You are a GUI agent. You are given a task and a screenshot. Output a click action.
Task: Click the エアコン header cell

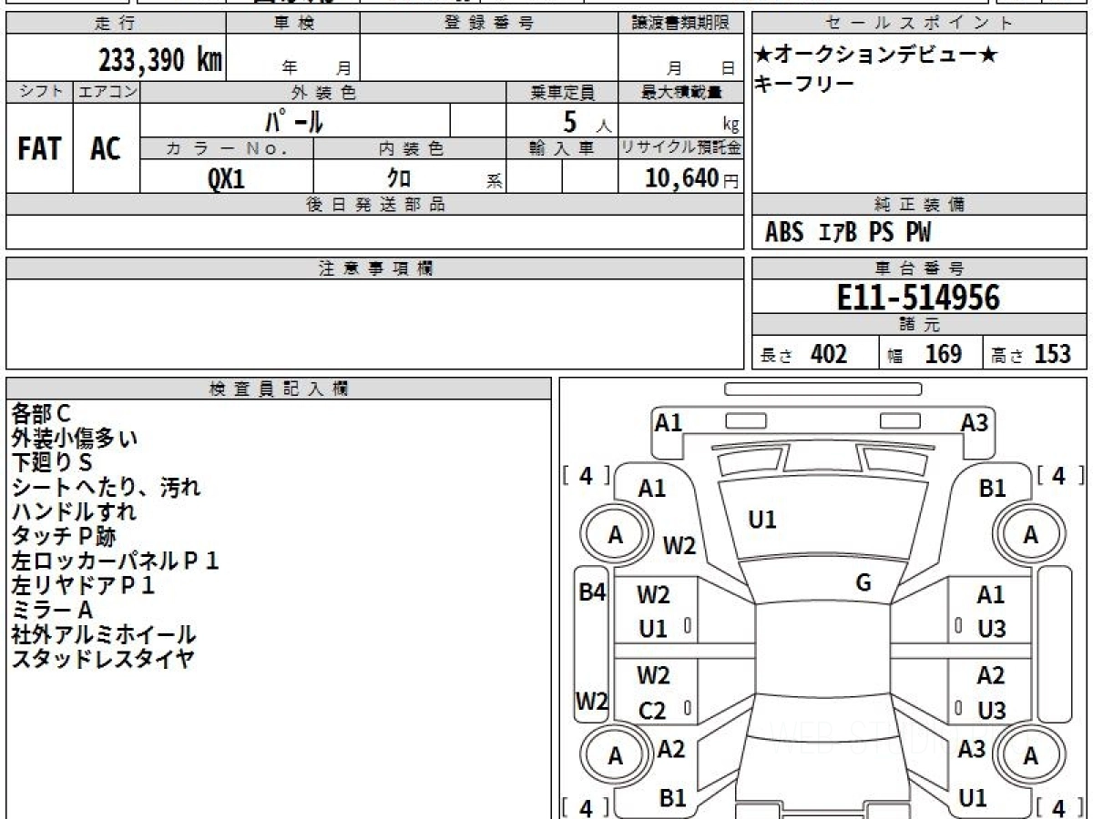tap(107, 92)
